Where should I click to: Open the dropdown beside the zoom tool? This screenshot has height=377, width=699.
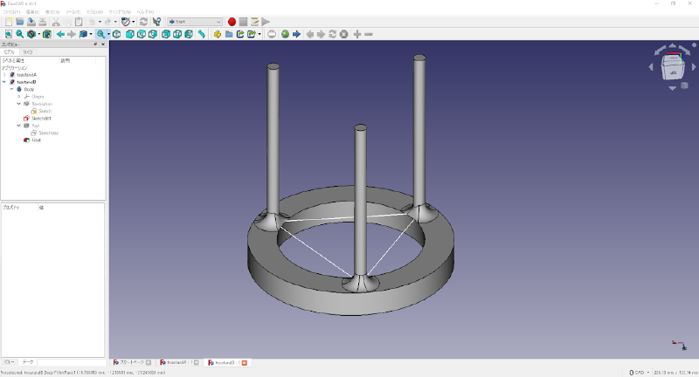[108, 34]
